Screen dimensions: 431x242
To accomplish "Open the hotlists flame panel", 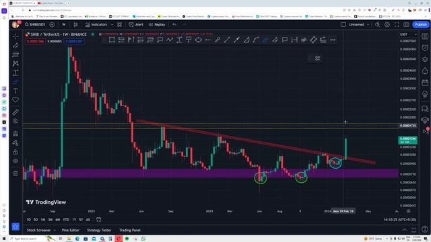I will [425, 71].
